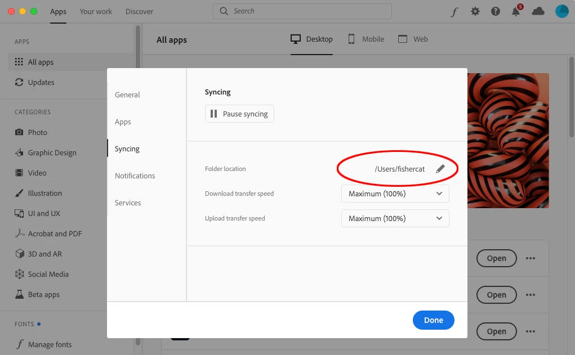This screenshot has width=575, height=355.
Task: Open the help question mark icon
Action: pyautogui.click(x=496, y=11)
